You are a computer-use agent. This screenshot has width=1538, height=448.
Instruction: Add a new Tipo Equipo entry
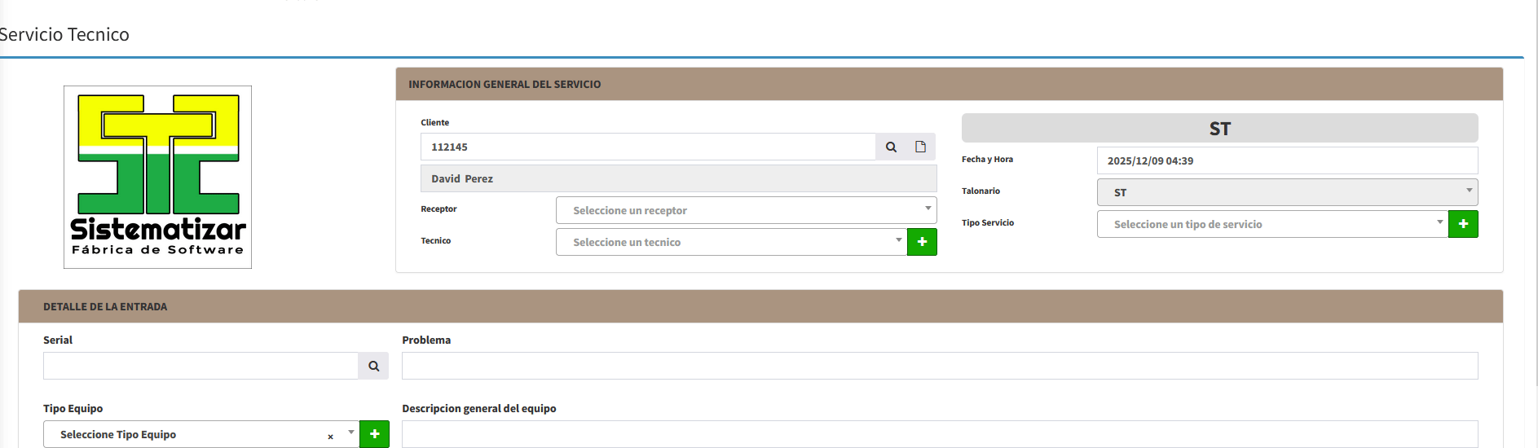tap(374, 434)
